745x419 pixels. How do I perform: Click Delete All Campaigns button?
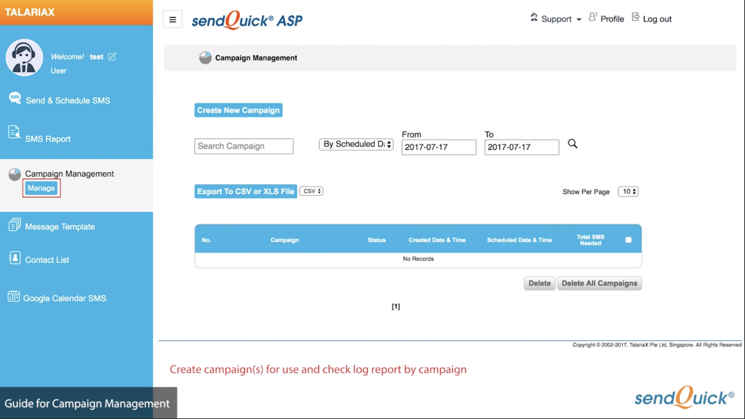600,283
